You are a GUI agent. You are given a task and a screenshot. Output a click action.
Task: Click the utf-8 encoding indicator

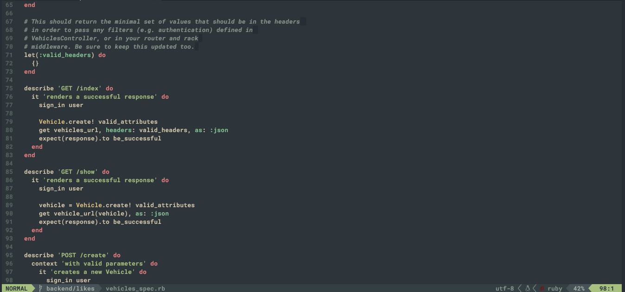[505, 288]
